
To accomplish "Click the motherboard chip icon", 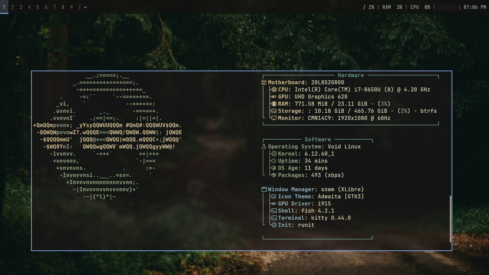I will 264,82.
